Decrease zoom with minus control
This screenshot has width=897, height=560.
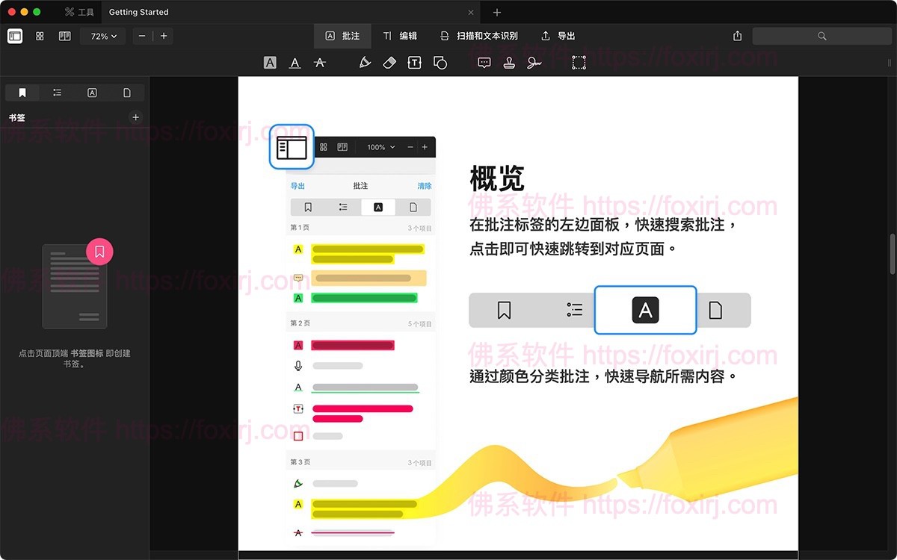141,35
